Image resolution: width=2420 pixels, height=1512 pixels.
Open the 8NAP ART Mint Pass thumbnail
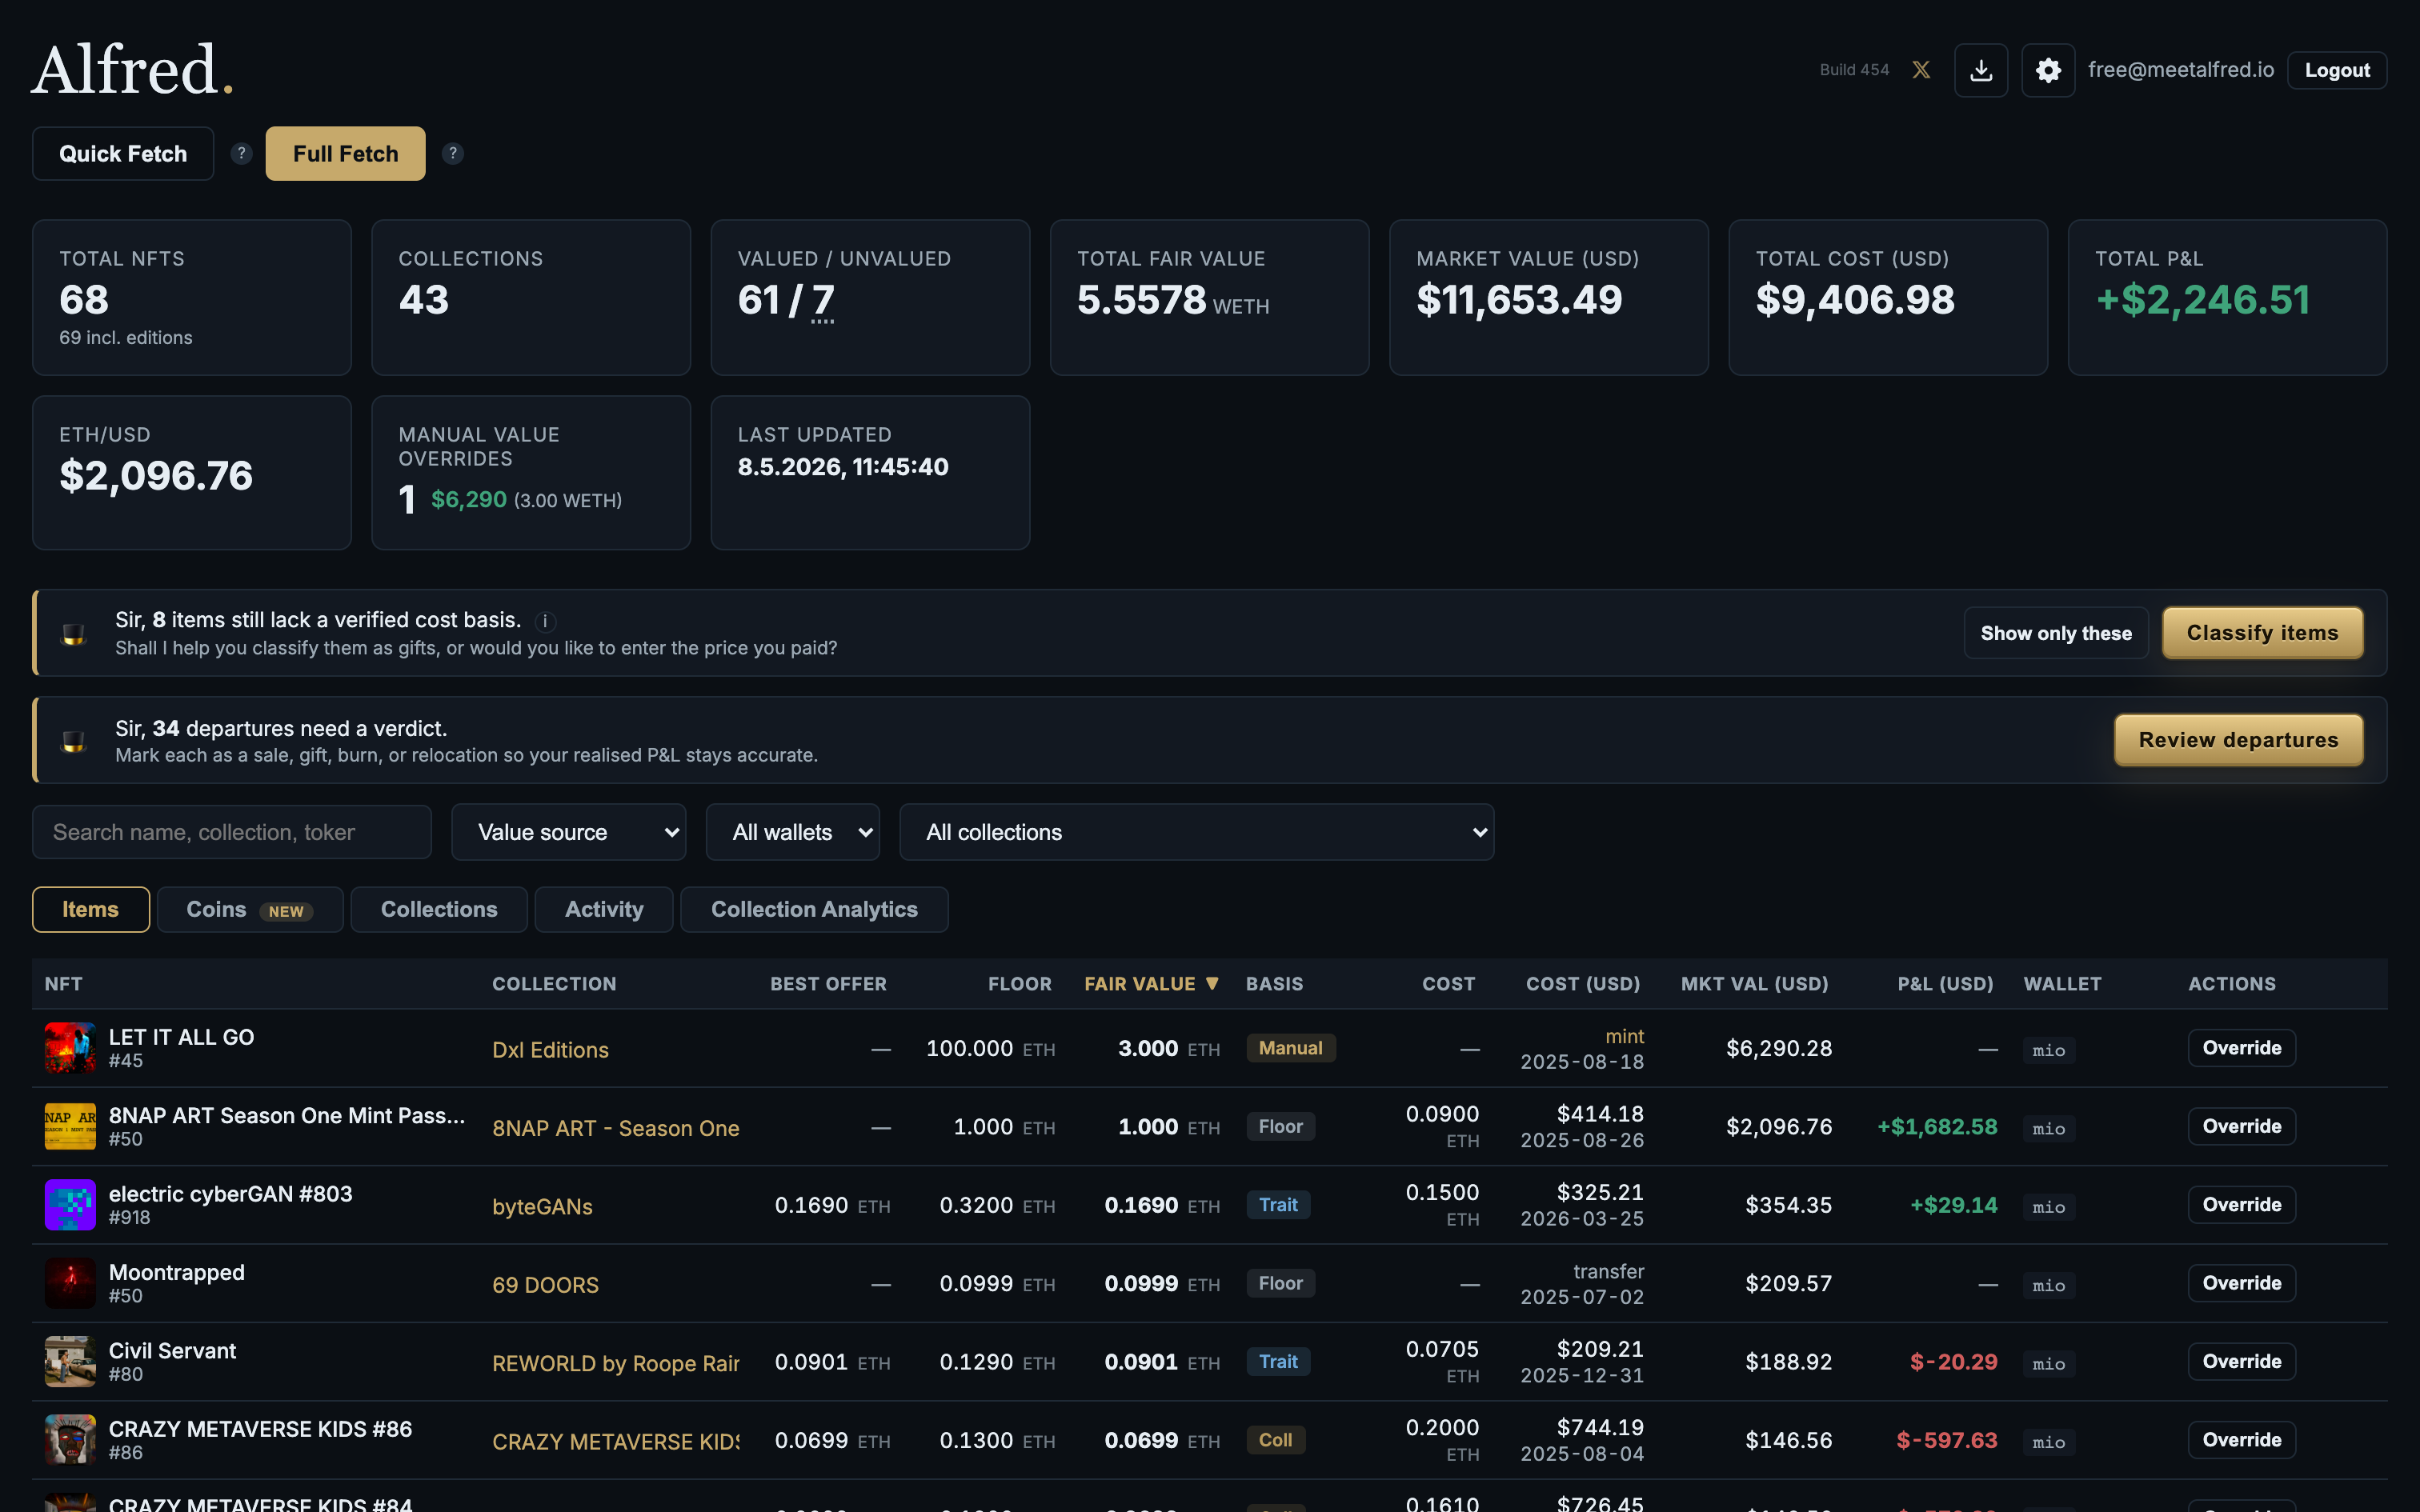pyautogui.click(x=70, y=1126)
